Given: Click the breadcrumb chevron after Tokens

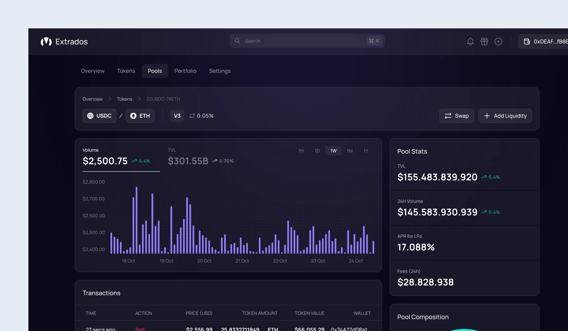Looking at the screenshot, I should tap(139, 99).
